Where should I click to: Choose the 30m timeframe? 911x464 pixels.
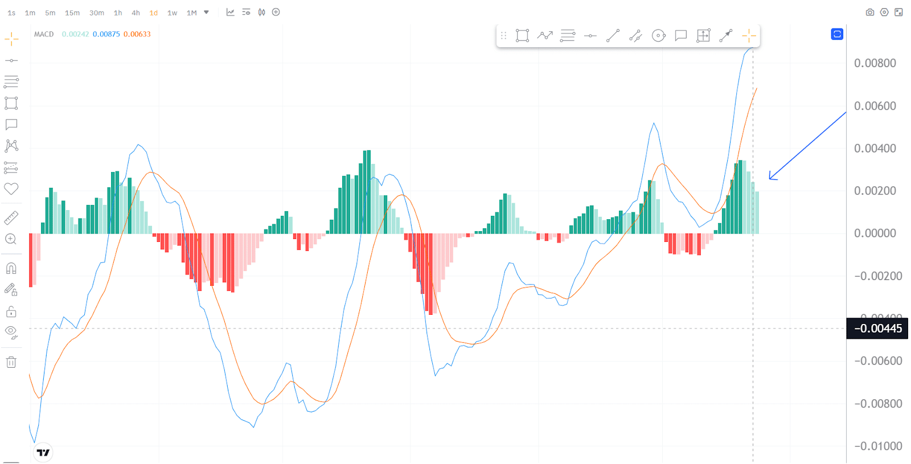point(97,13)
